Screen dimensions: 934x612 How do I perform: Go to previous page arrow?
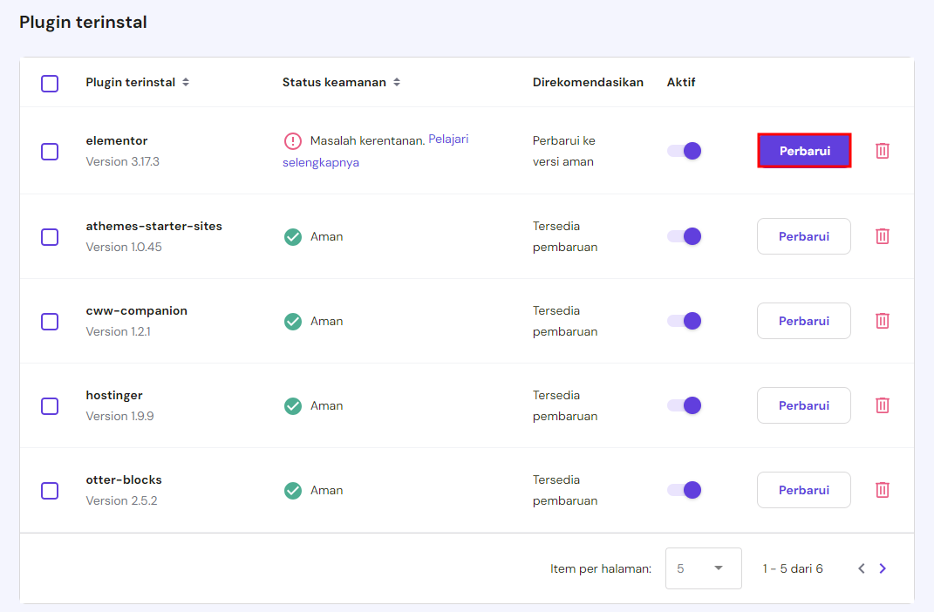pos(861,568)
